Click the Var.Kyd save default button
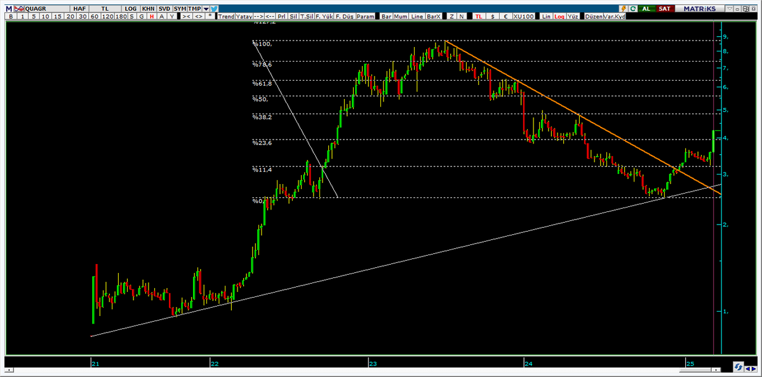Image resolution: width=762 pixels, height=377 pixels. point(615,17)
